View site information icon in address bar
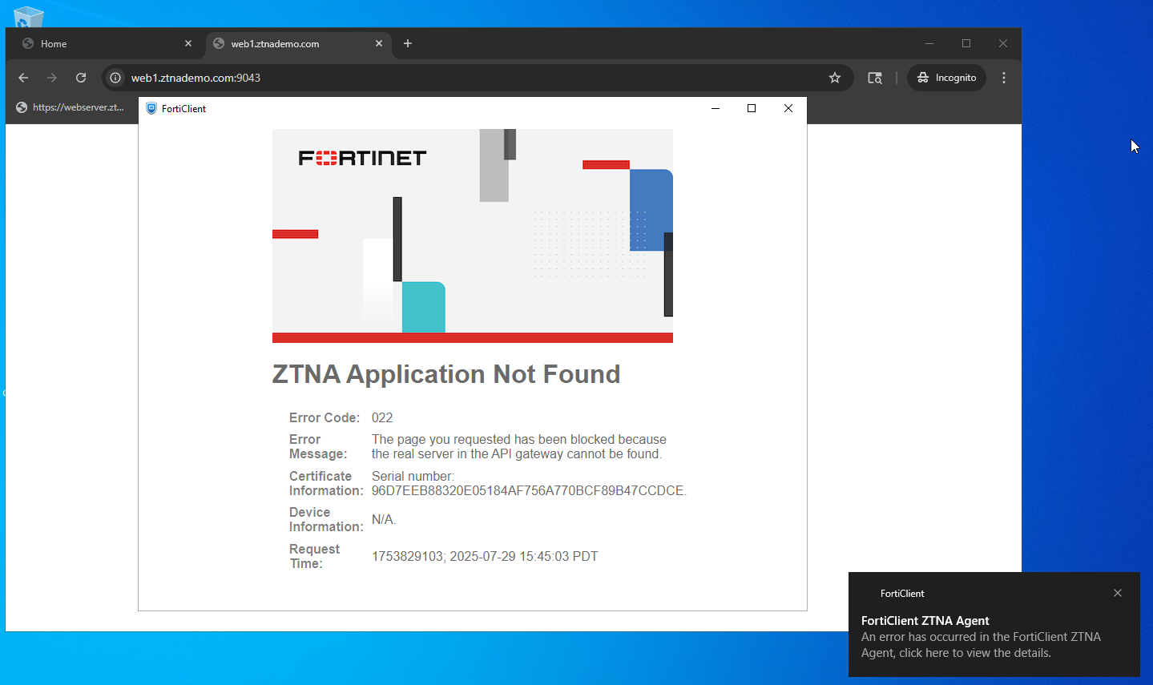The height and width of the screenshot is (685, 1153). click(x=115, y=78)
